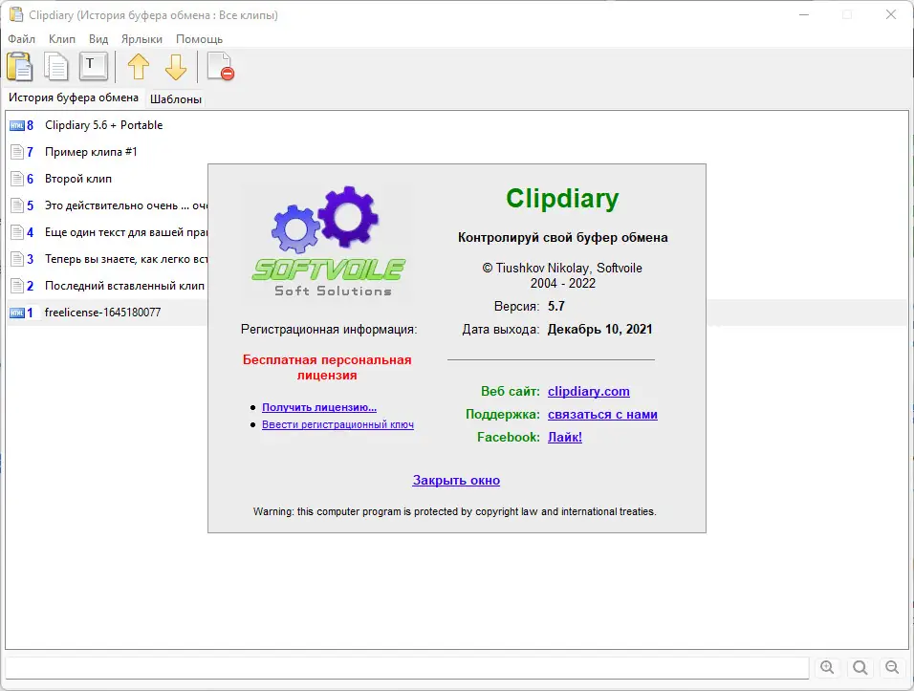Select the История буфера обмена tab
Viewport: 914px width, 691px height.
74,97
